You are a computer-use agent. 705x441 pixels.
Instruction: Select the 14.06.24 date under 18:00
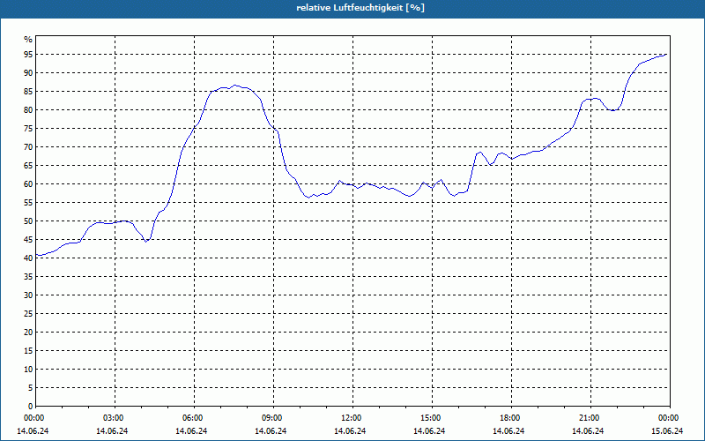[508, 431]
